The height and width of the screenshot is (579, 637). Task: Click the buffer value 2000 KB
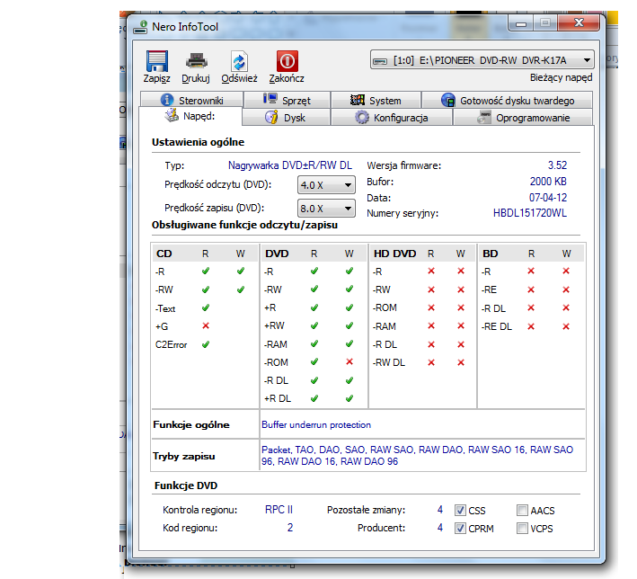tap(548, 182)
